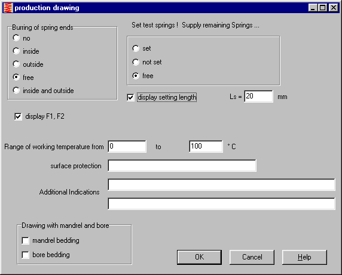Toggle the 'display F1, F2' checkbox
This screenshot has width=342, height=275.
click(x=18, y=116)
